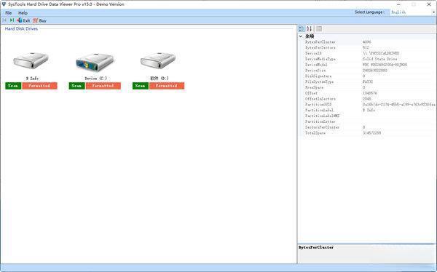Click the Categorized view icon in properties
This screenshot has height=272, width=437.
pos(302,28)
